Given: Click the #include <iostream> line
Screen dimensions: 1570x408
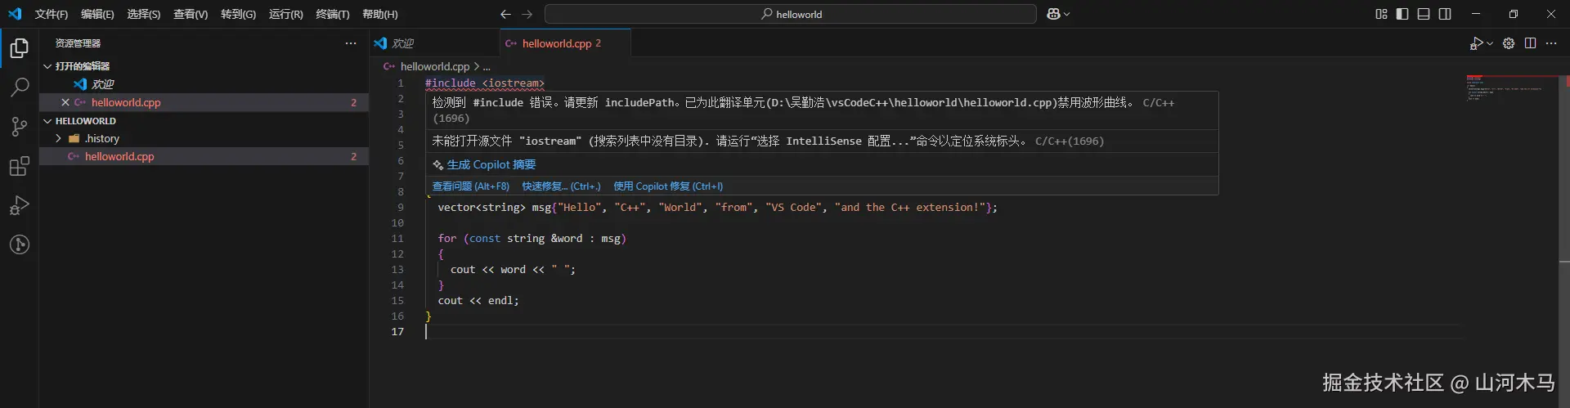Looking at the screenshot, I should tap(485, 83).
